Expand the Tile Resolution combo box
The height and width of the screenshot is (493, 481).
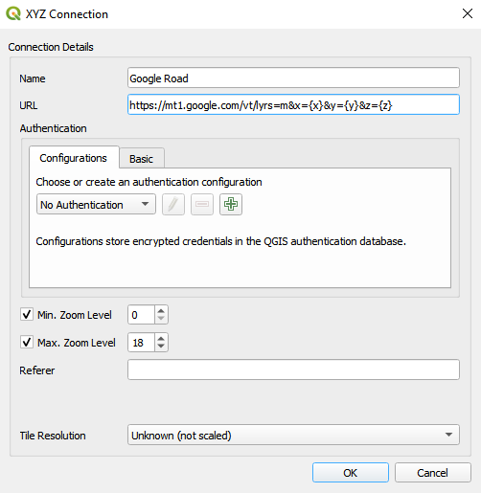[293, 435]
